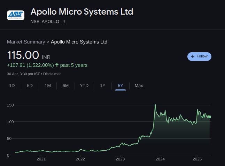Click the green up arrow indicator
The image size is (225, 166).
click(57, 65)
